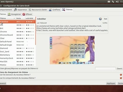This screenshot has height=92, width=123.
Task: Select the Clear theme
Action: pyautogui.click(x=18, y=38)
